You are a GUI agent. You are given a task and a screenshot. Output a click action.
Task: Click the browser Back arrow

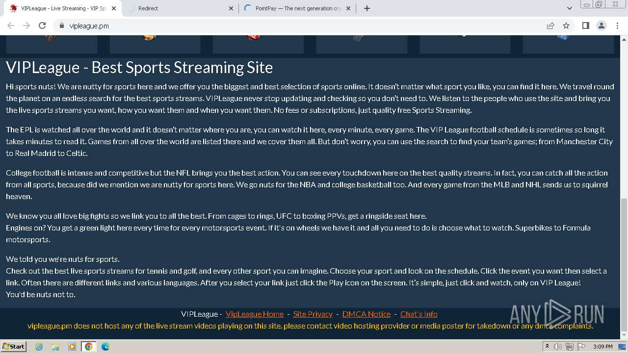point(11,25)
